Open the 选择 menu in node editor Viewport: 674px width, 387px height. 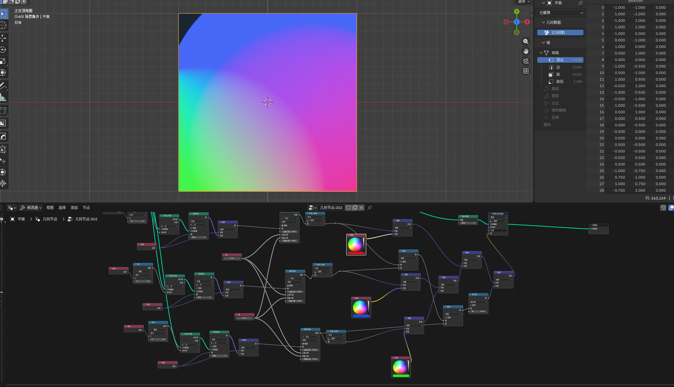(62, 208)
